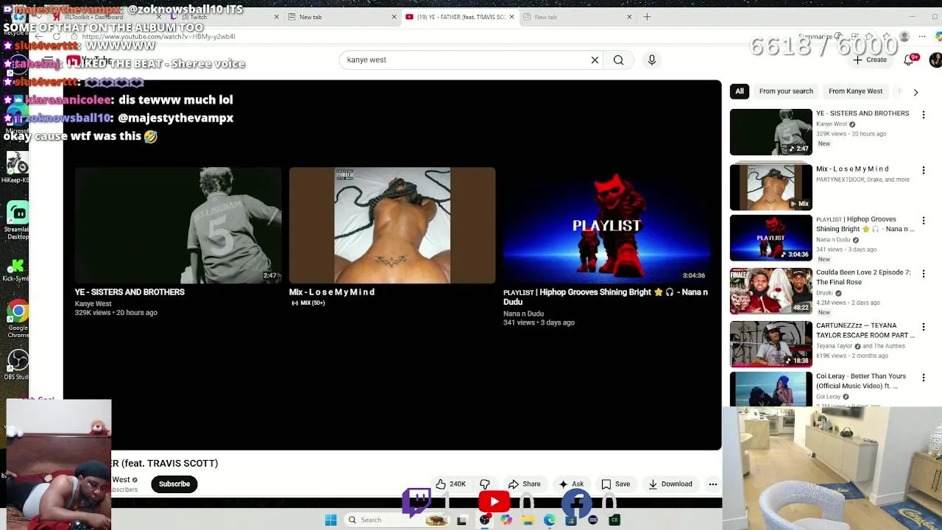Open File Explorer from the taskbar
The width and height of the screenshot is (942, 530).
point(528,520)
